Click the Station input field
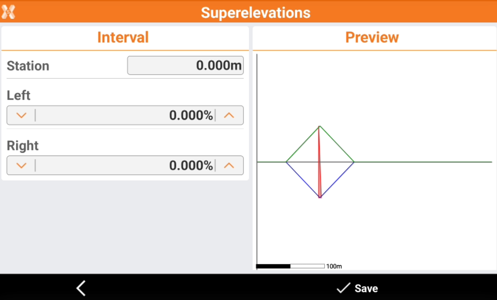 (185, 65)
